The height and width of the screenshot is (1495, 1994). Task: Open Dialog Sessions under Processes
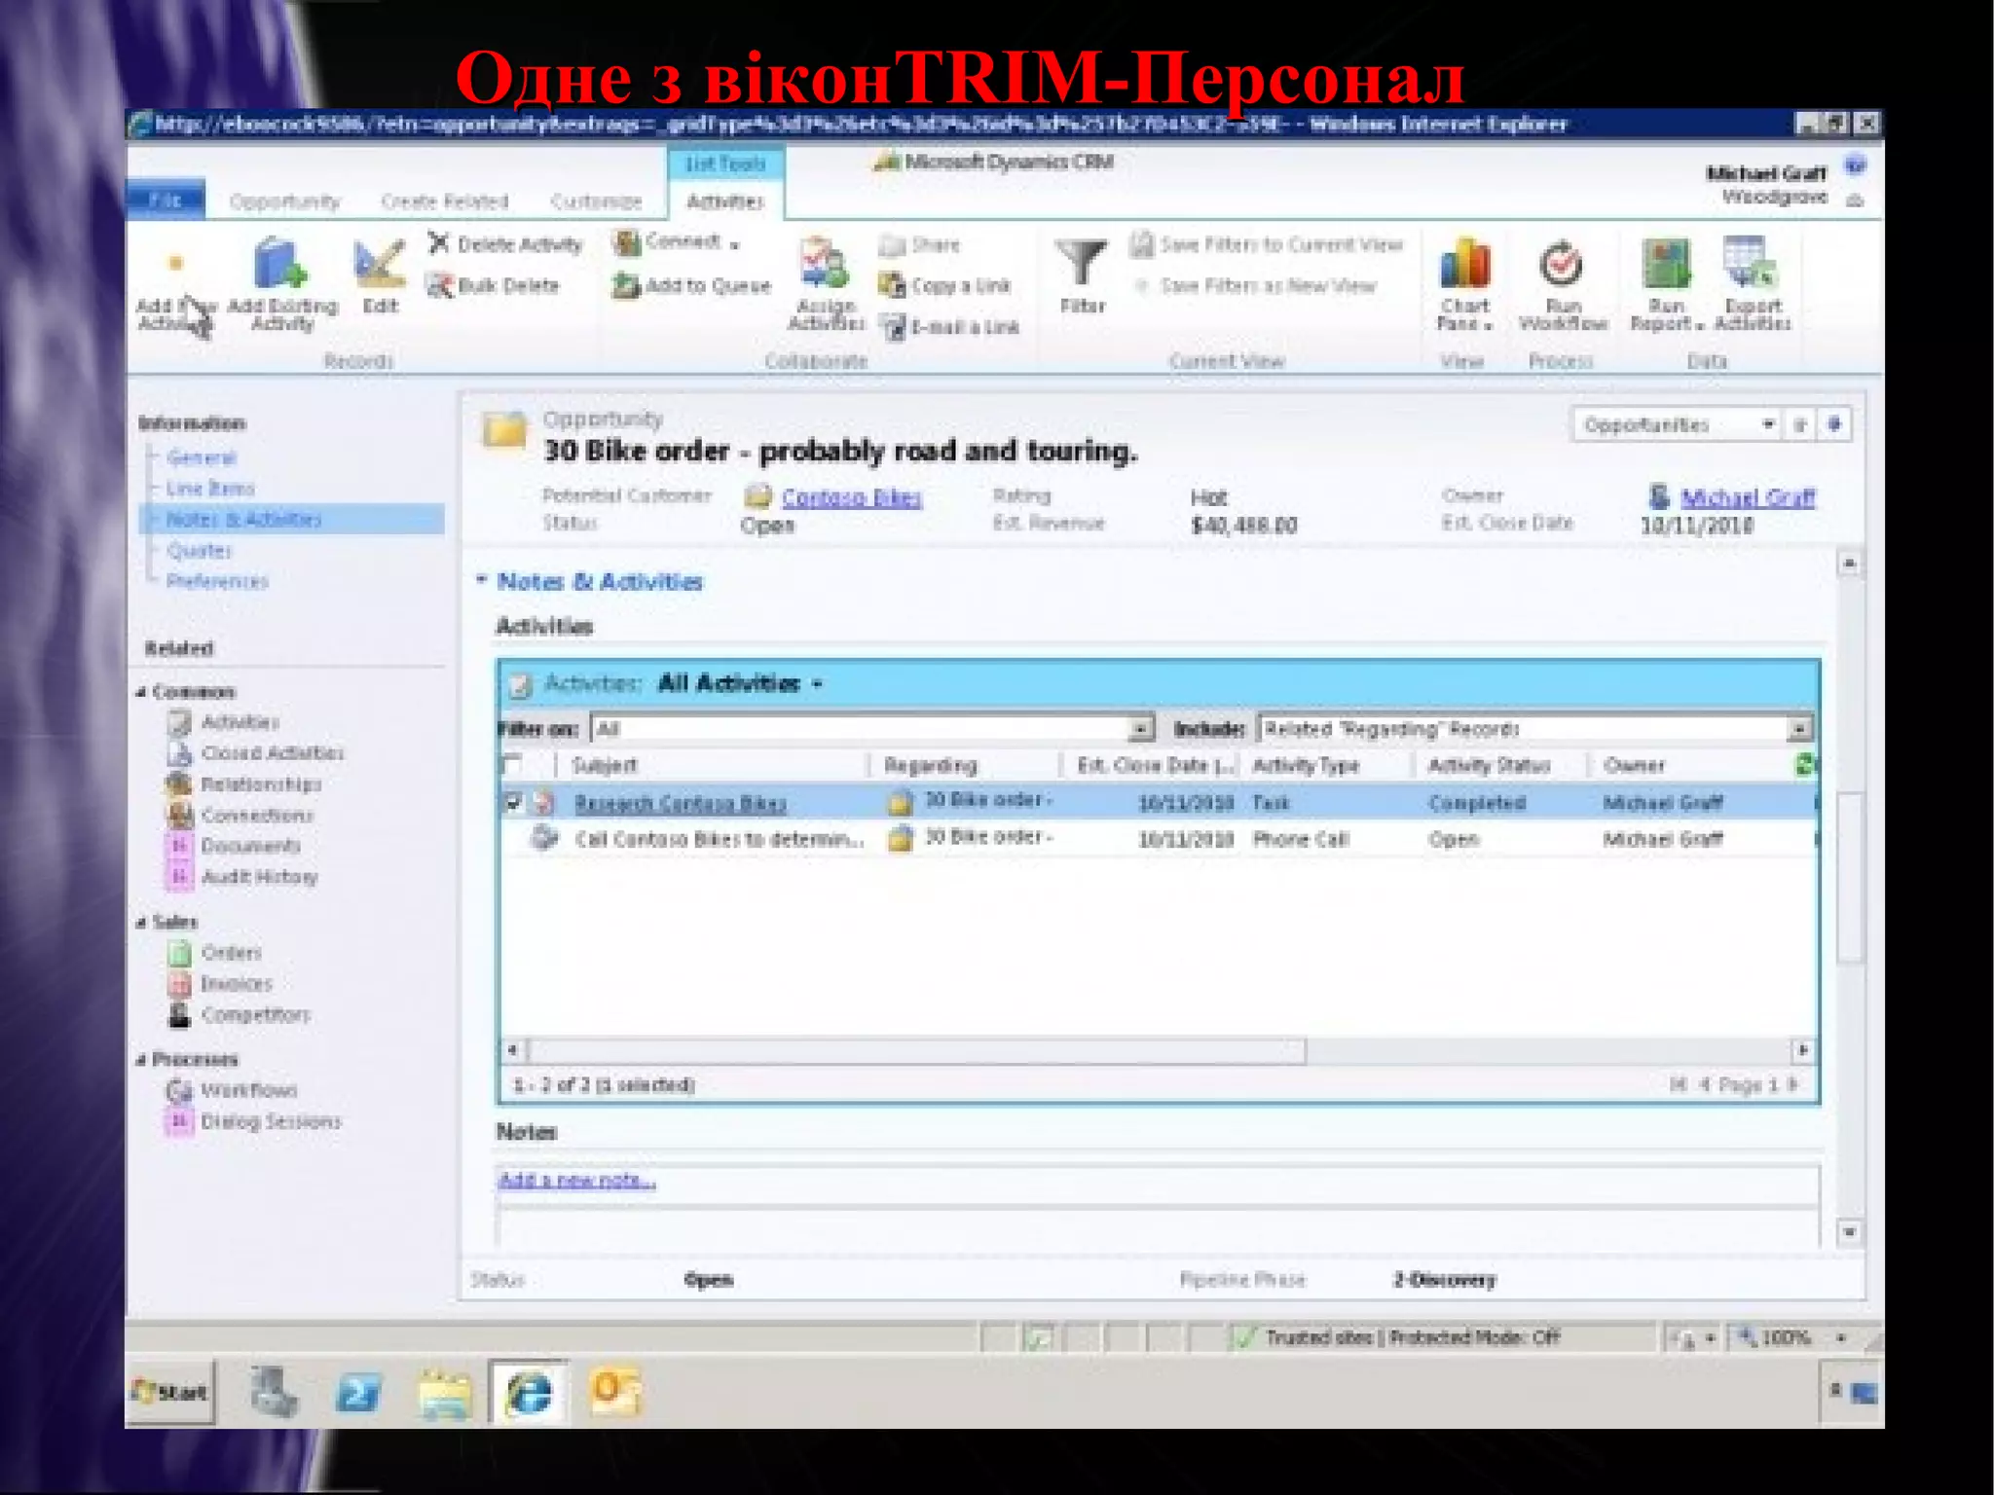coord(255,1122)
